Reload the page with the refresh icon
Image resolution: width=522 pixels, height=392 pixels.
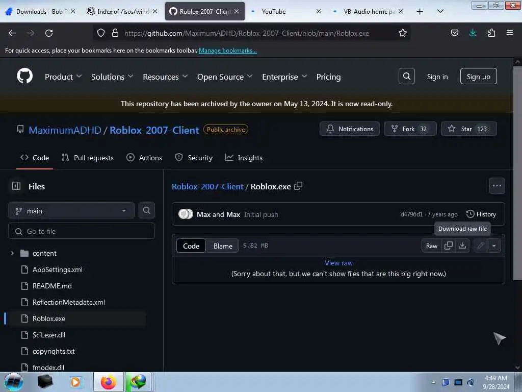pyautogui.click(x=49, y=33)
